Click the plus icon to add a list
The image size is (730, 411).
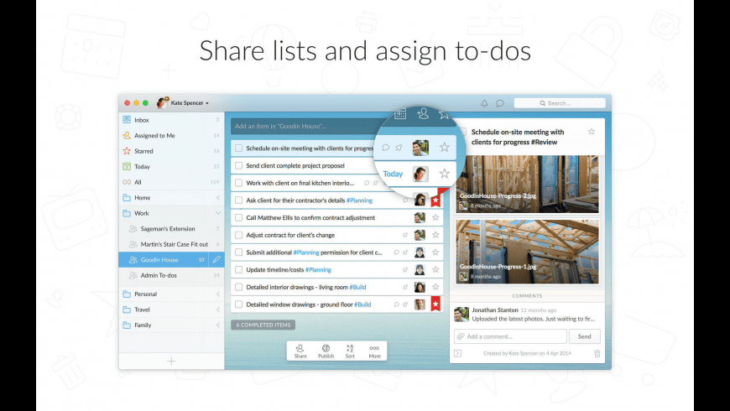tap(171, 362)
